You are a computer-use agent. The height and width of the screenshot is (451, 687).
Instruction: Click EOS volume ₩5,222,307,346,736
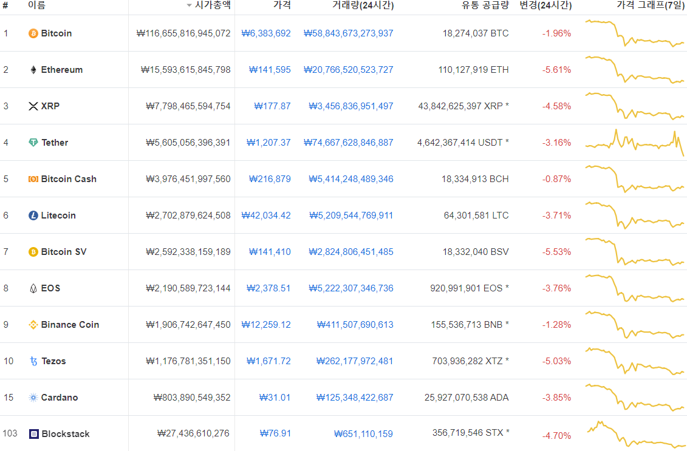click(x=351, y=288)
